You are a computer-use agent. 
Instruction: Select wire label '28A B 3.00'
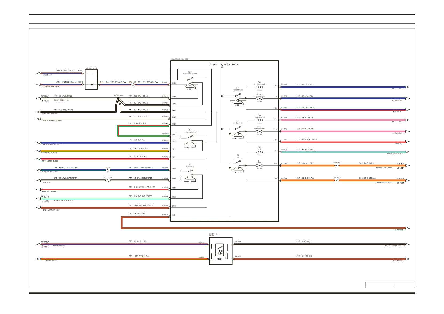[306, 241]
